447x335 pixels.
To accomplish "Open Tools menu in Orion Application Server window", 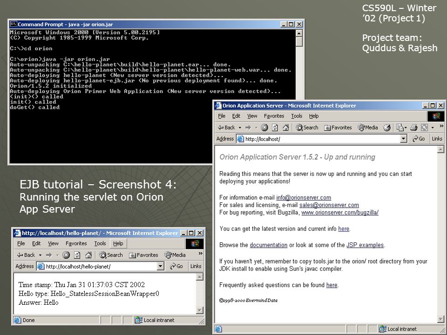I will (x=297, y=116).
